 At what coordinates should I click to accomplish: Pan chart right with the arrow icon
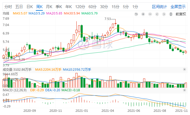click(x=164, y=14)
